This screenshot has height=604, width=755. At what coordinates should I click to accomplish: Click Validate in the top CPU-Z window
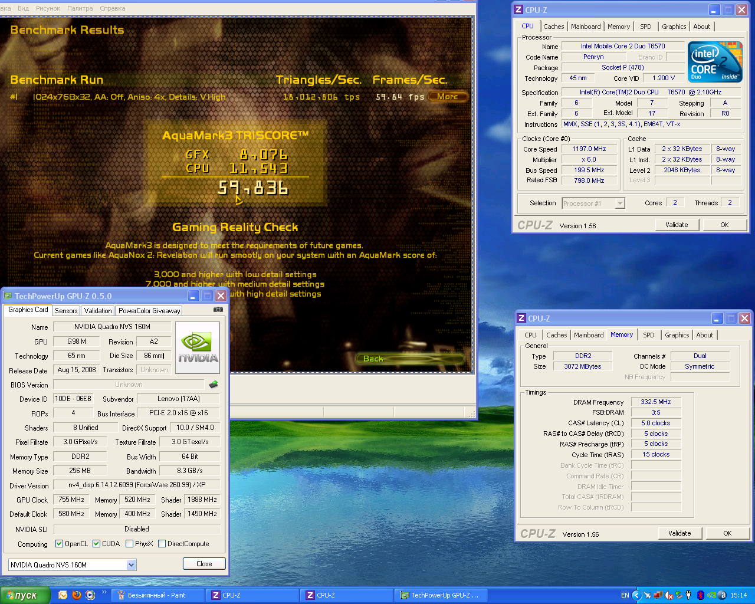[x=677, y=225]
